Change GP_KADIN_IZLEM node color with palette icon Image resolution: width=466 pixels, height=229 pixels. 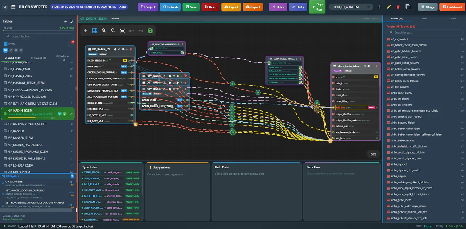pyautogui.click(x=123, y=49)
